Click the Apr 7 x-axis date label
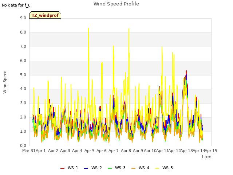 (114, 151)
